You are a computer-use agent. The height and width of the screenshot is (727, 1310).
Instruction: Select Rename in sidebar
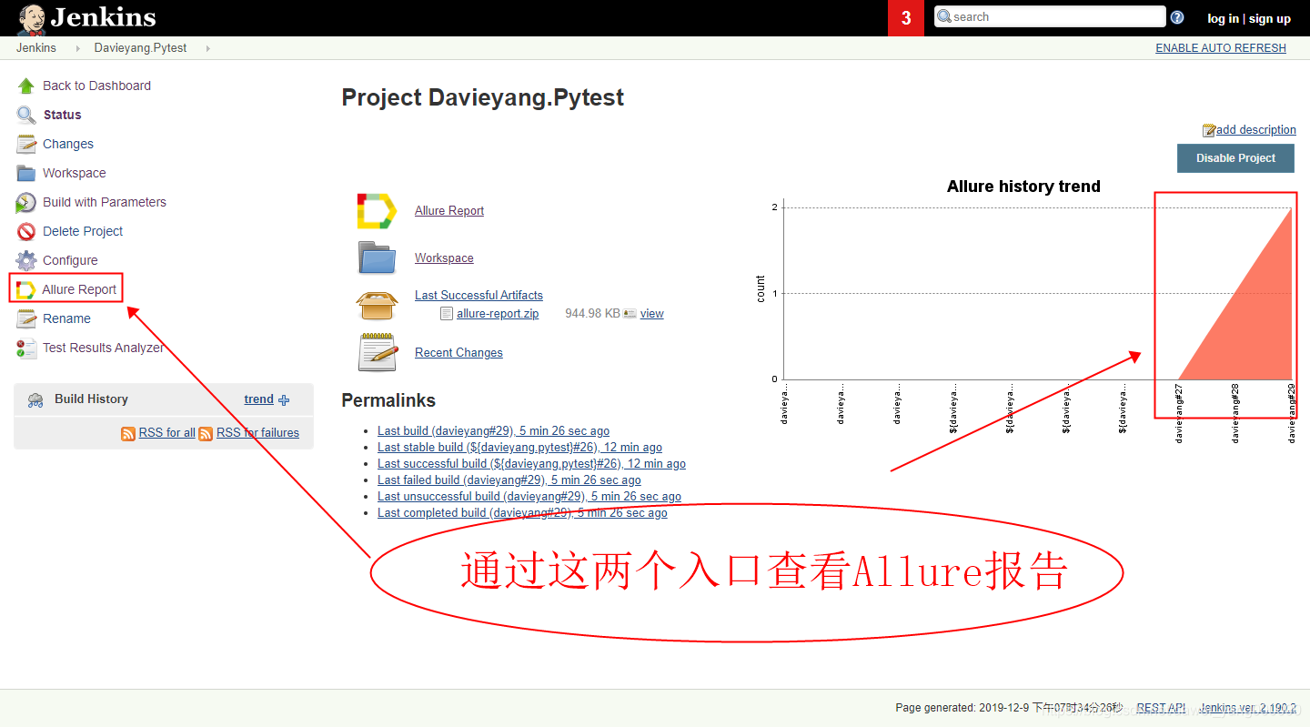click(x=66, y=318)
